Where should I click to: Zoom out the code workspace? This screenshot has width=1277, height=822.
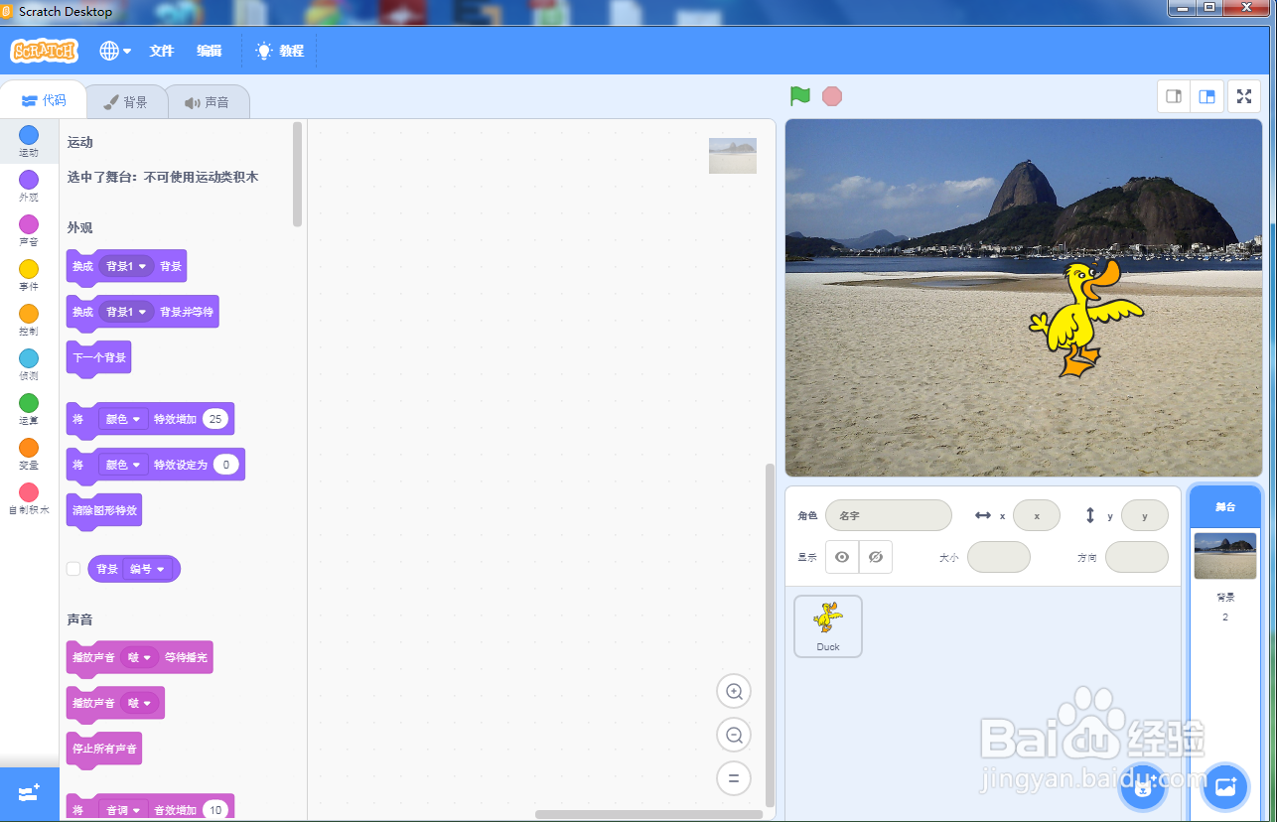coord(734,735)
